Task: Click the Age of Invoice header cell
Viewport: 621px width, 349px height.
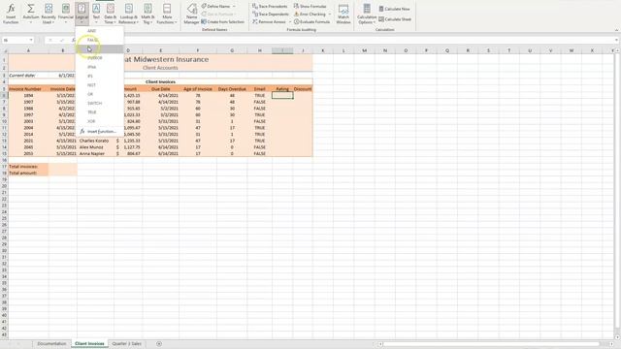Action: tap(198, 89)
